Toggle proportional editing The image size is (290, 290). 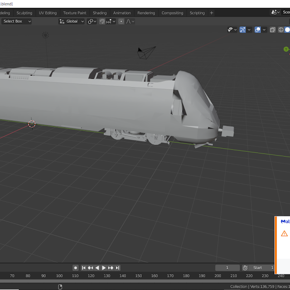point(121,21)
